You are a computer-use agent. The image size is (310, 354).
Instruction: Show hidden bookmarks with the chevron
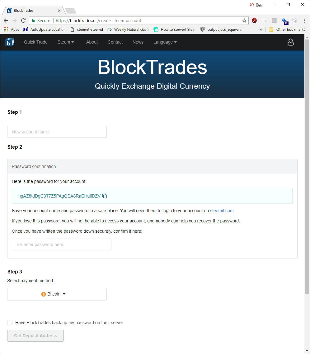coord(261,29)
